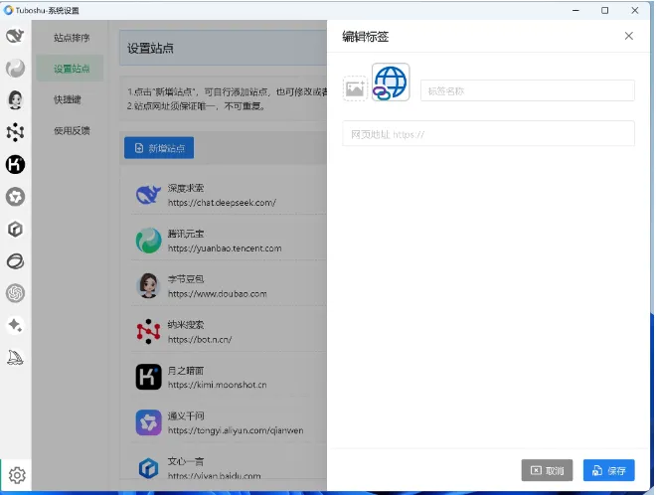The width and height of the screenshot is (656, 495).
Task: Click the 深度求索 site row icon
Action: click(148, 195)
